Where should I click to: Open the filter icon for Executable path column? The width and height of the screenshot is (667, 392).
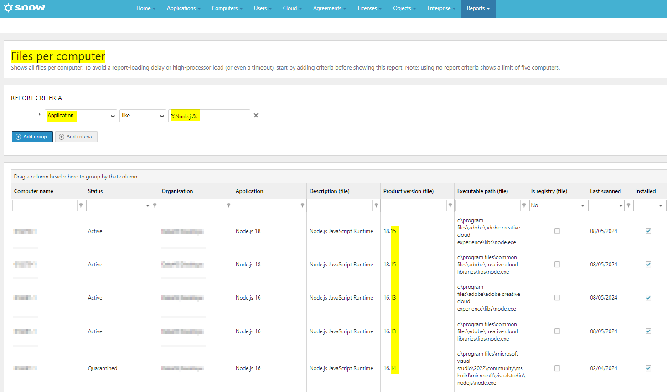(x=524, y=206)
